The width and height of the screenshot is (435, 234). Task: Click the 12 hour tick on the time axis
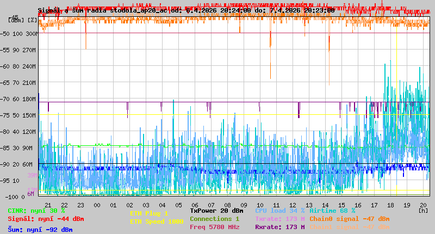[293, 205]
